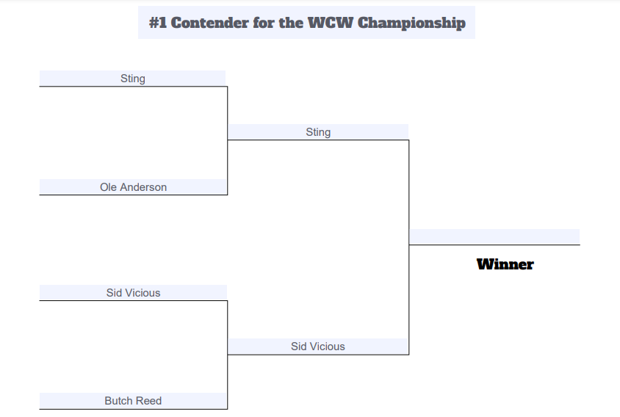This screenshot has width=620, height=417.
Task: Click the Sid Vicious slot in the final round
Action: click(318, 347)
